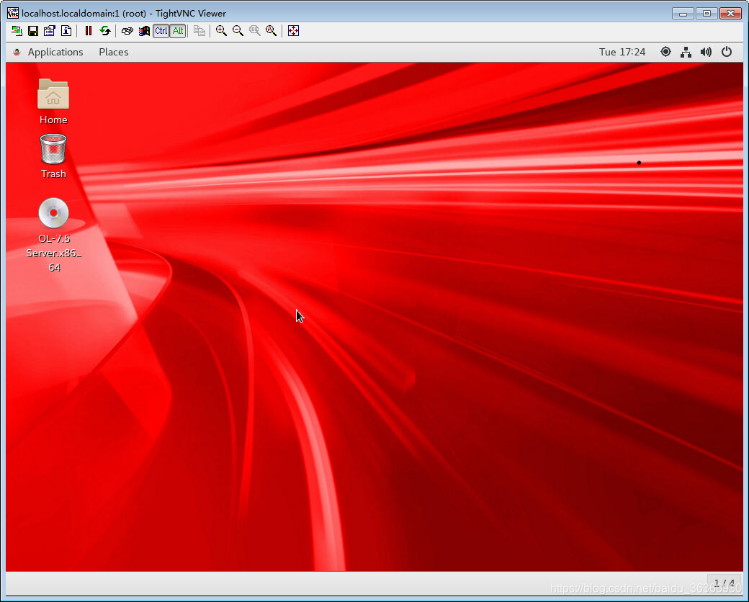Click the Tue 17:24 clock
The image size is (749, 602).
point(622,52)
